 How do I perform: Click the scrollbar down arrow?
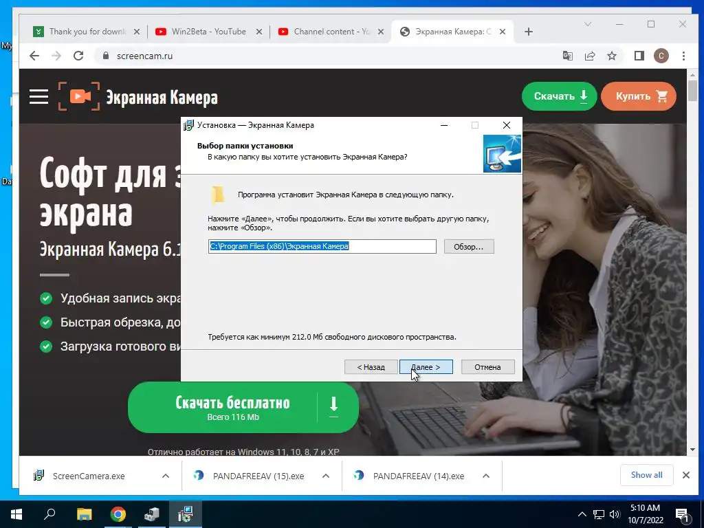[692, 450]
